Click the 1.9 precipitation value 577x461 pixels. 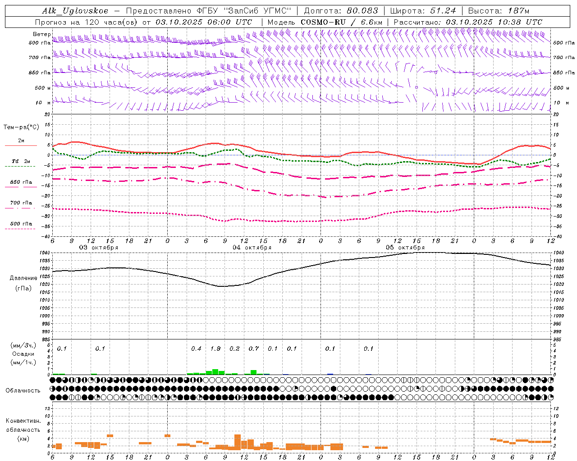[215, 348]
